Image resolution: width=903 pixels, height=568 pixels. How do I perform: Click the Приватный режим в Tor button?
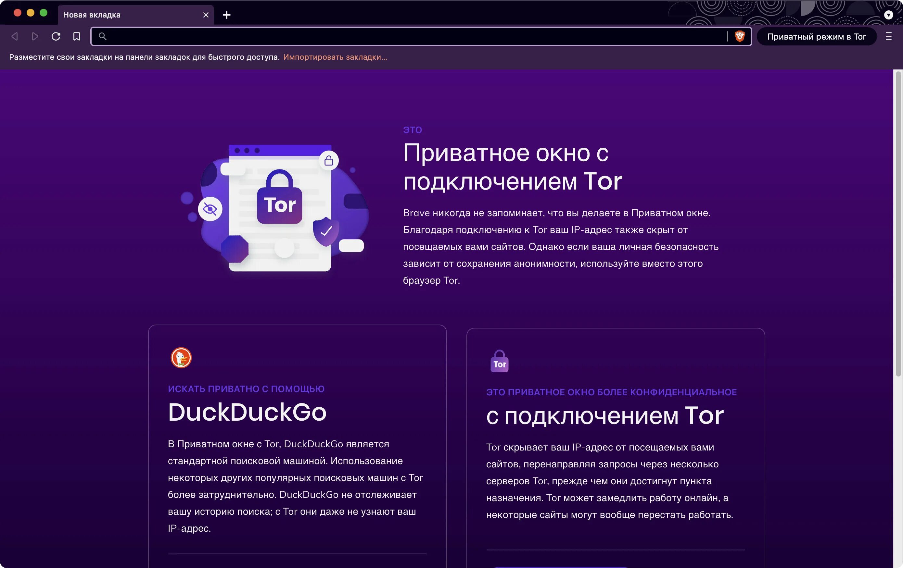[x=816, y=36]
